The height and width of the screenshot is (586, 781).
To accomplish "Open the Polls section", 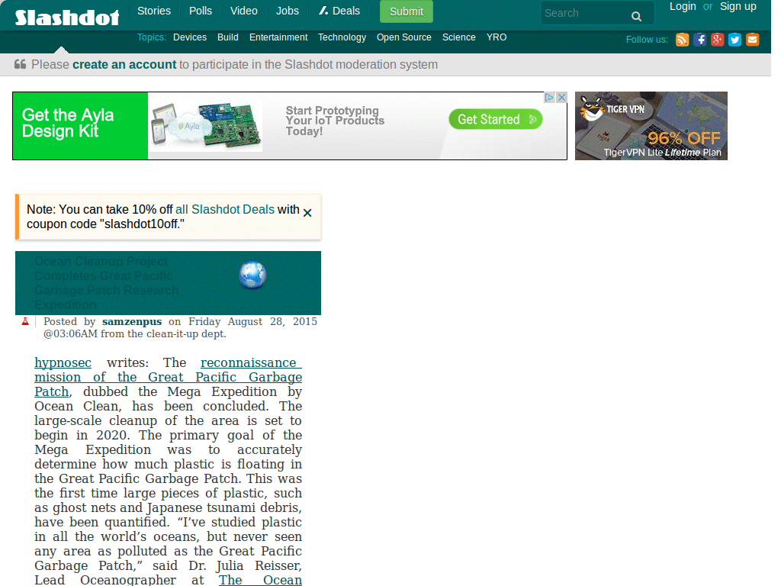I will 200,11.
